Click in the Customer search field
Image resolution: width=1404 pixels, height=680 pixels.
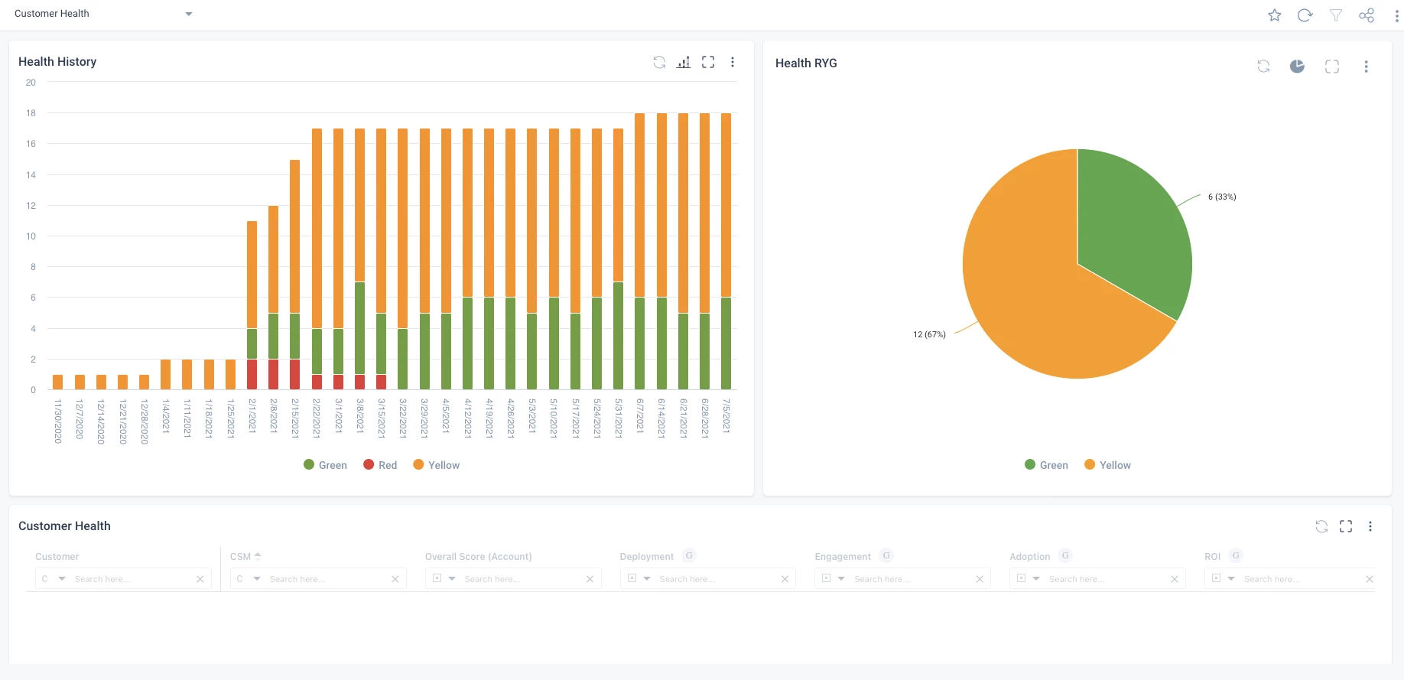[132, 579]
